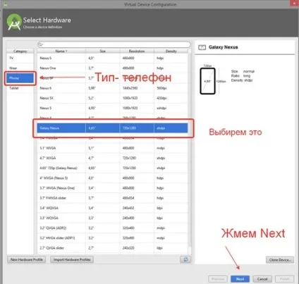Click the 420dpi density cell of Nexus 5X

[171, 98]
